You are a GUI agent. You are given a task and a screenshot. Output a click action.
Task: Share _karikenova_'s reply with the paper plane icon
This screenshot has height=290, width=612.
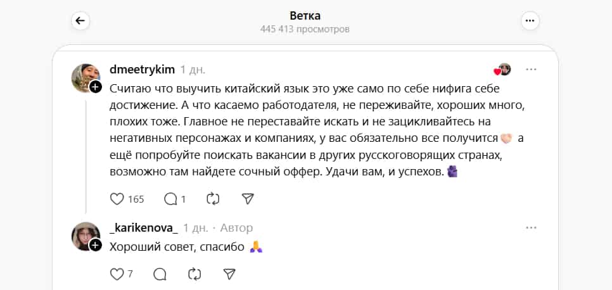point(229,274)
